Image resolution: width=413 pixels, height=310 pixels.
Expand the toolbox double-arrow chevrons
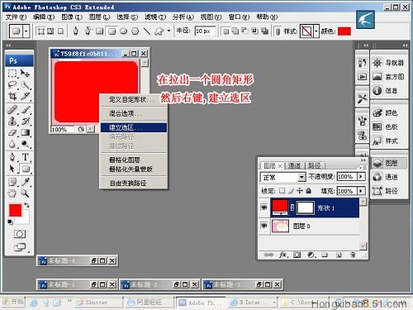[x=8, y=45]
